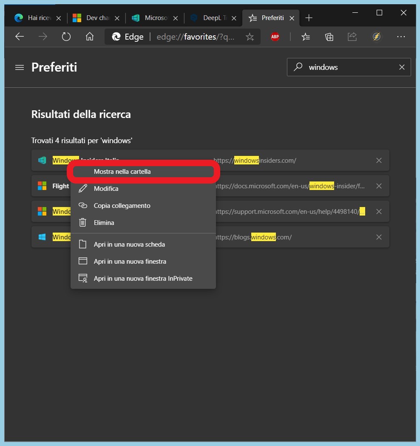Open the Preferiti hamburger navigation menu

tap(20, 67)
